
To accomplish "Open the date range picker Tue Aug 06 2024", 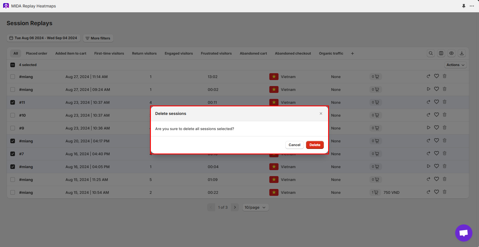I will (x=43, y=38).
